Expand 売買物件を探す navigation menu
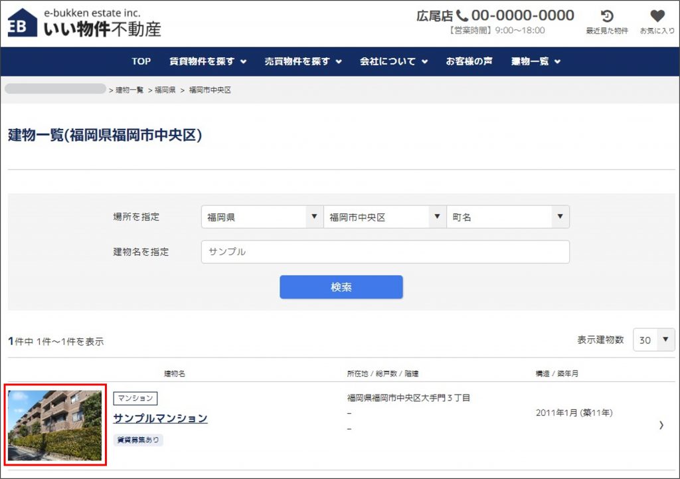The image size is (680, 479). [303, 61]
